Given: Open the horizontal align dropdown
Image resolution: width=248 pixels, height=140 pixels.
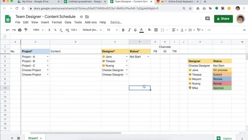Looking at the screenshot, I should coord(175,30).
